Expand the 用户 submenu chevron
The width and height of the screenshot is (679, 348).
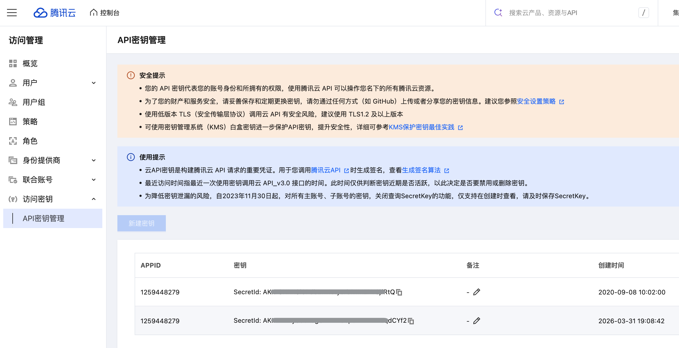click(94, 83)
